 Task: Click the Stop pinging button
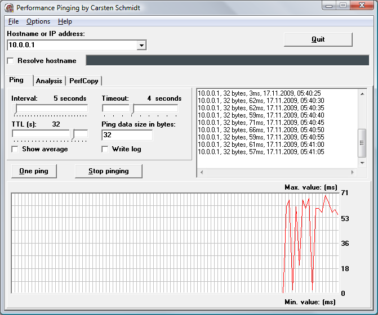click(109, 171)
